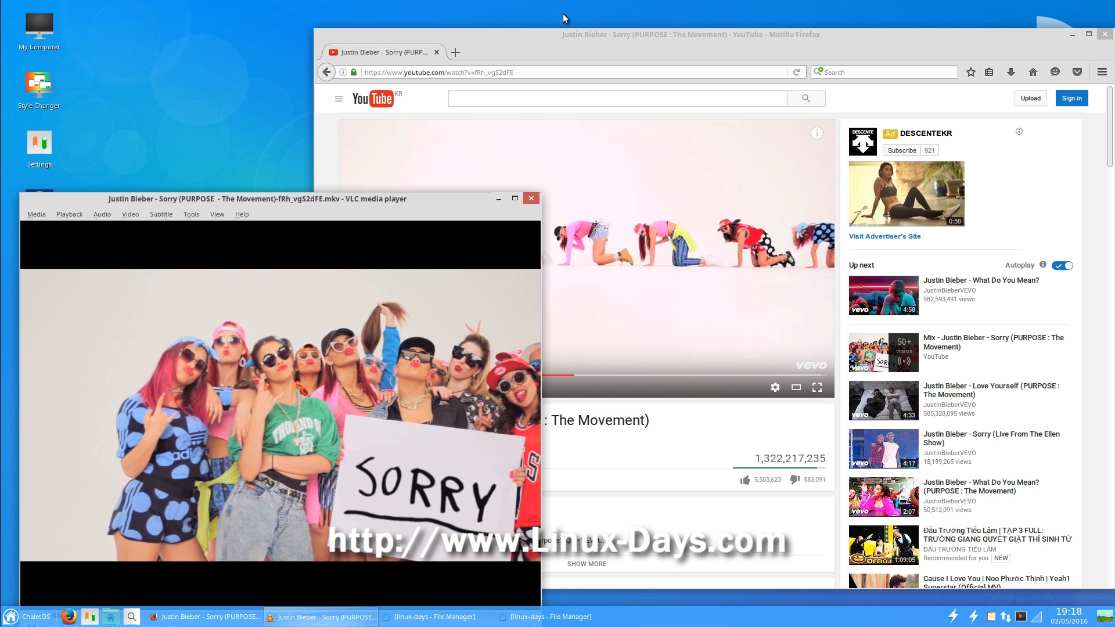Click the YouTube search input field
The width and height of the screenshot is (1115, 627).
(x=617, y=98)
